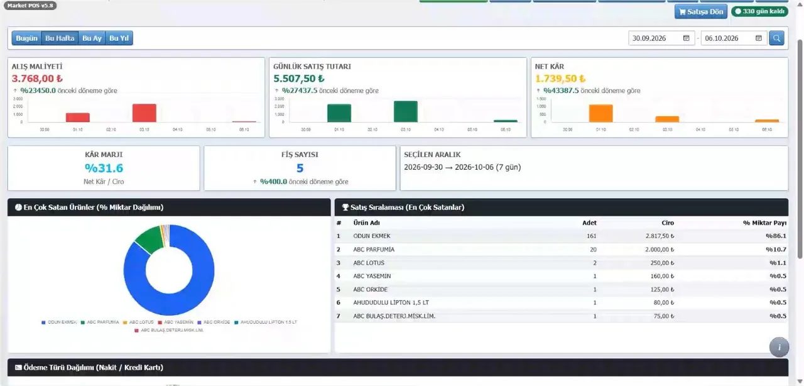The image size is (804, 386).
Task: Click the trophy icon in Satış Sıralaması header
Action: tap(345, 207)
